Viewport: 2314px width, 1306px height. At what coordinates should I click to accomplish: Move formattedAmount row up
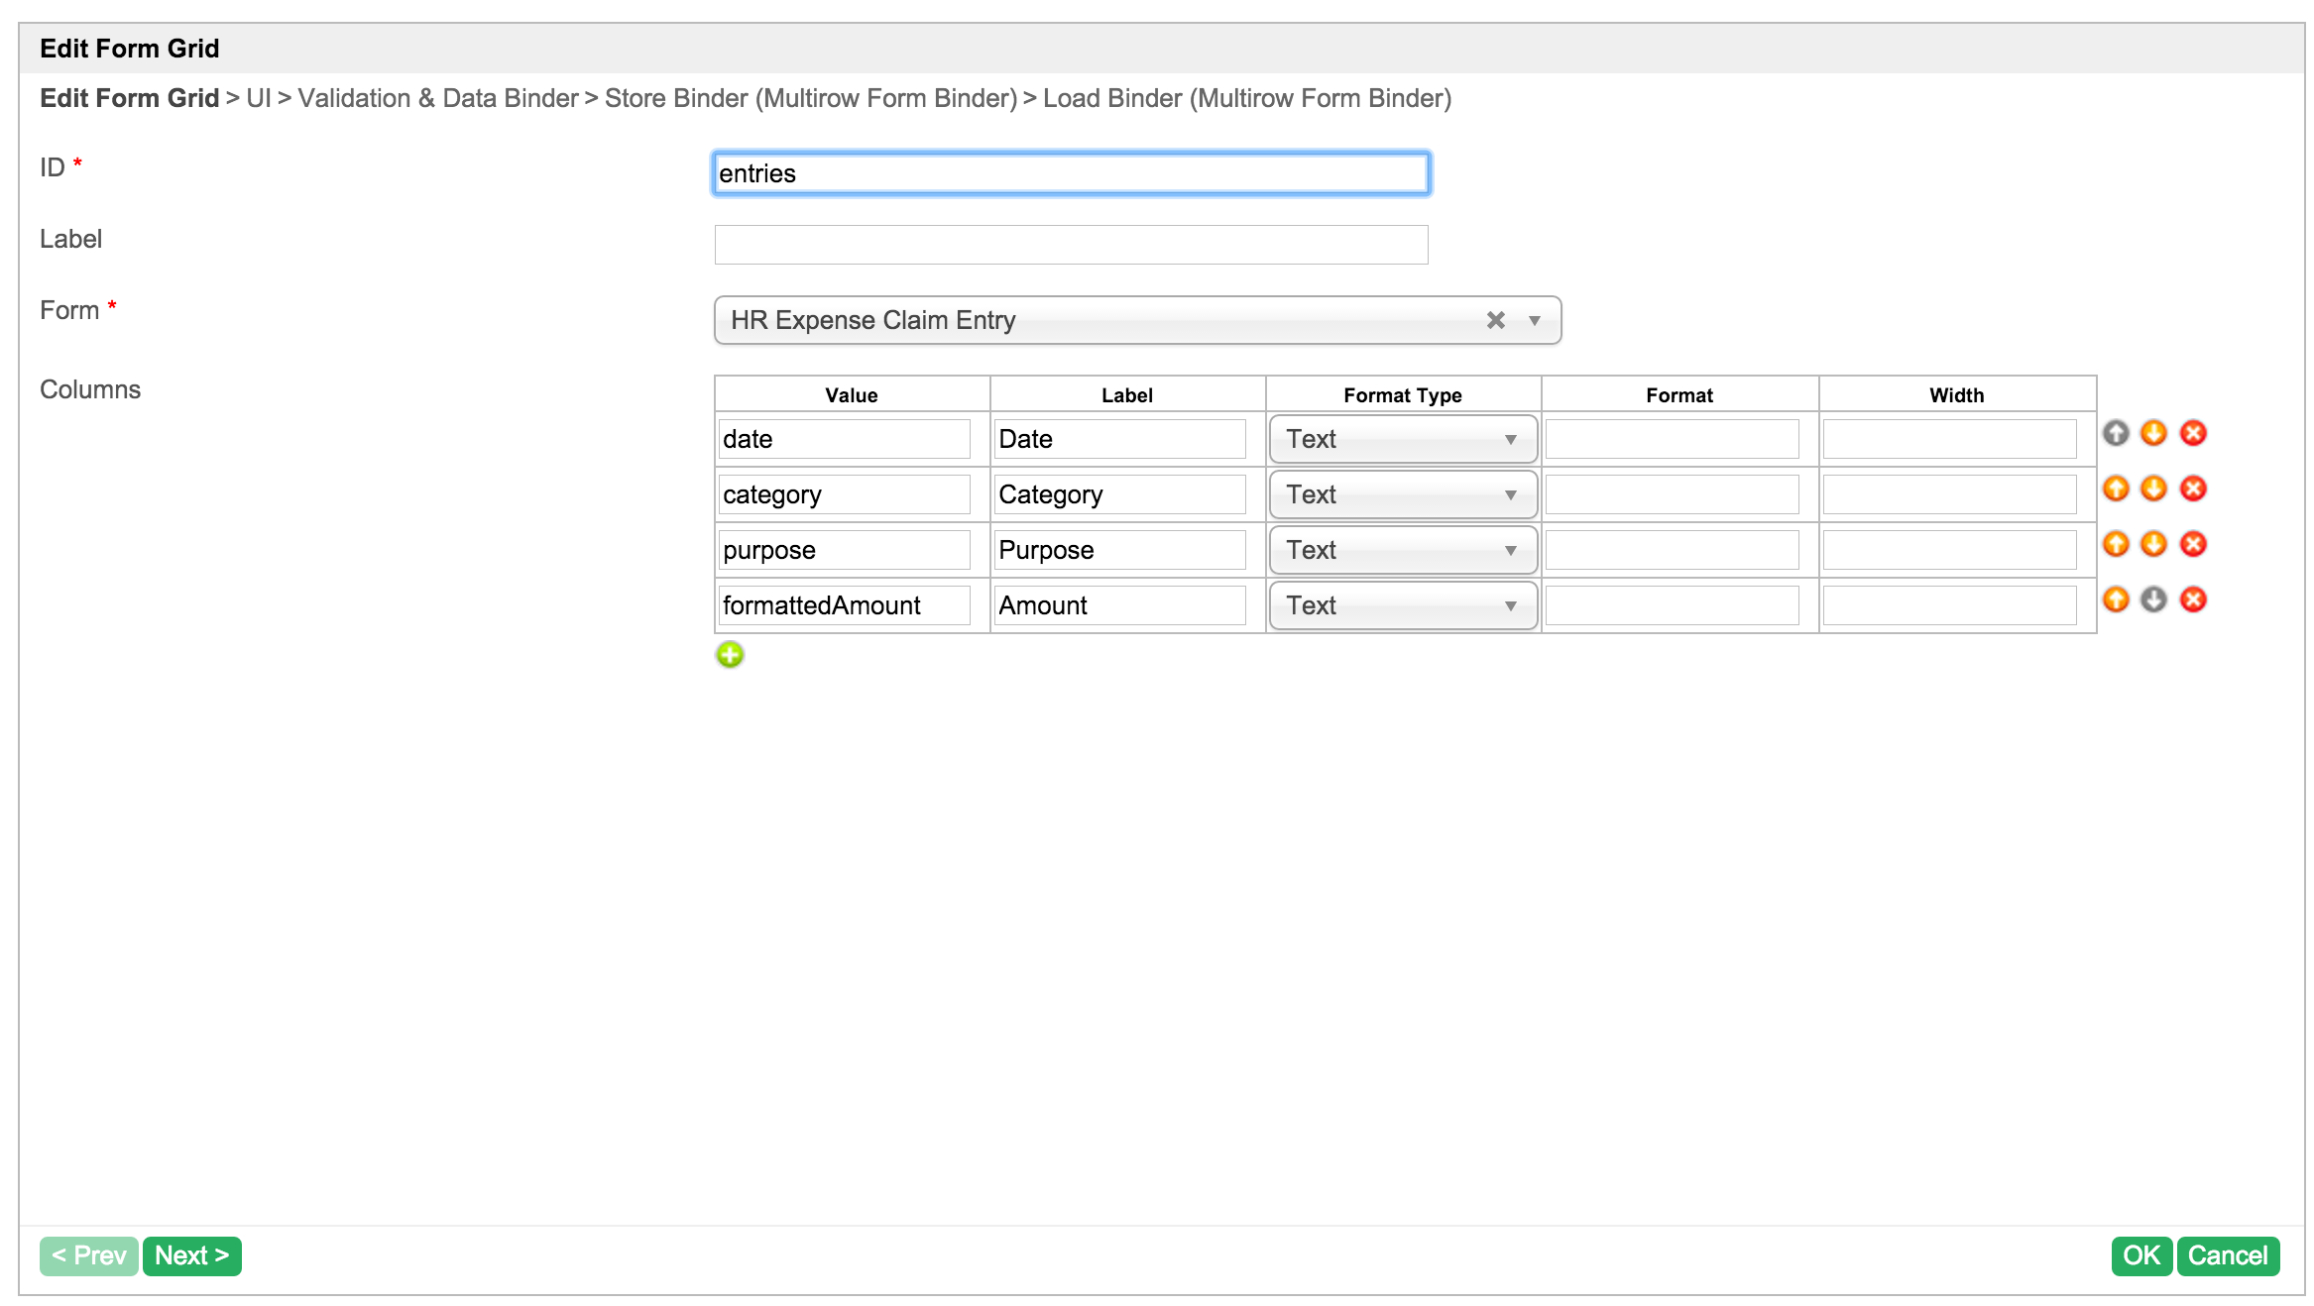pyautogui.click(x=2116, y=599)
